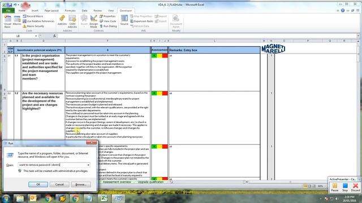Click Browse in the Run dialog

tap(81, 184)
